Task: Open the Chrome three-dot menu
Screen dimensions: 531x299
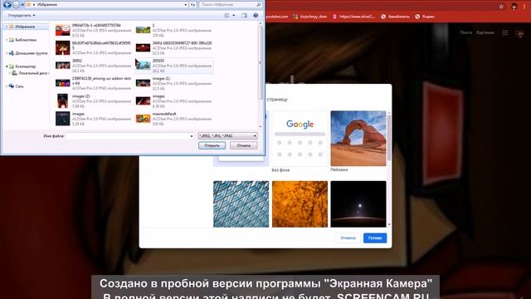Action: click(524, 7)
